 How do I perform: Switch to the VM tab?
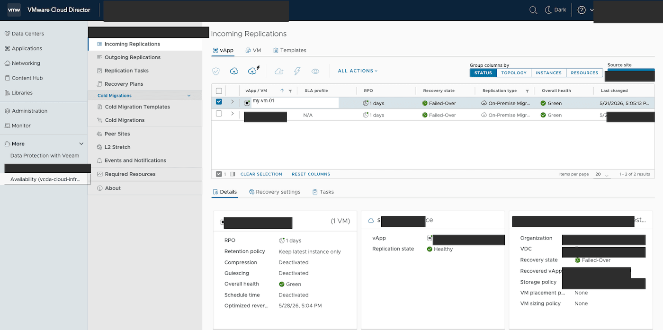click(253, 50)
